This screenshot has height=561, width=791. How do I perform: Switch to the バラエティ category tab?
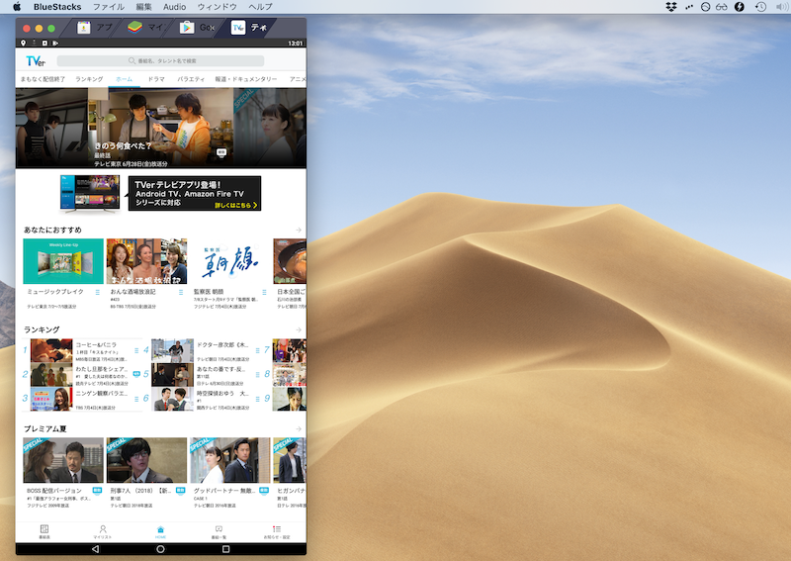tap(191, 78)
